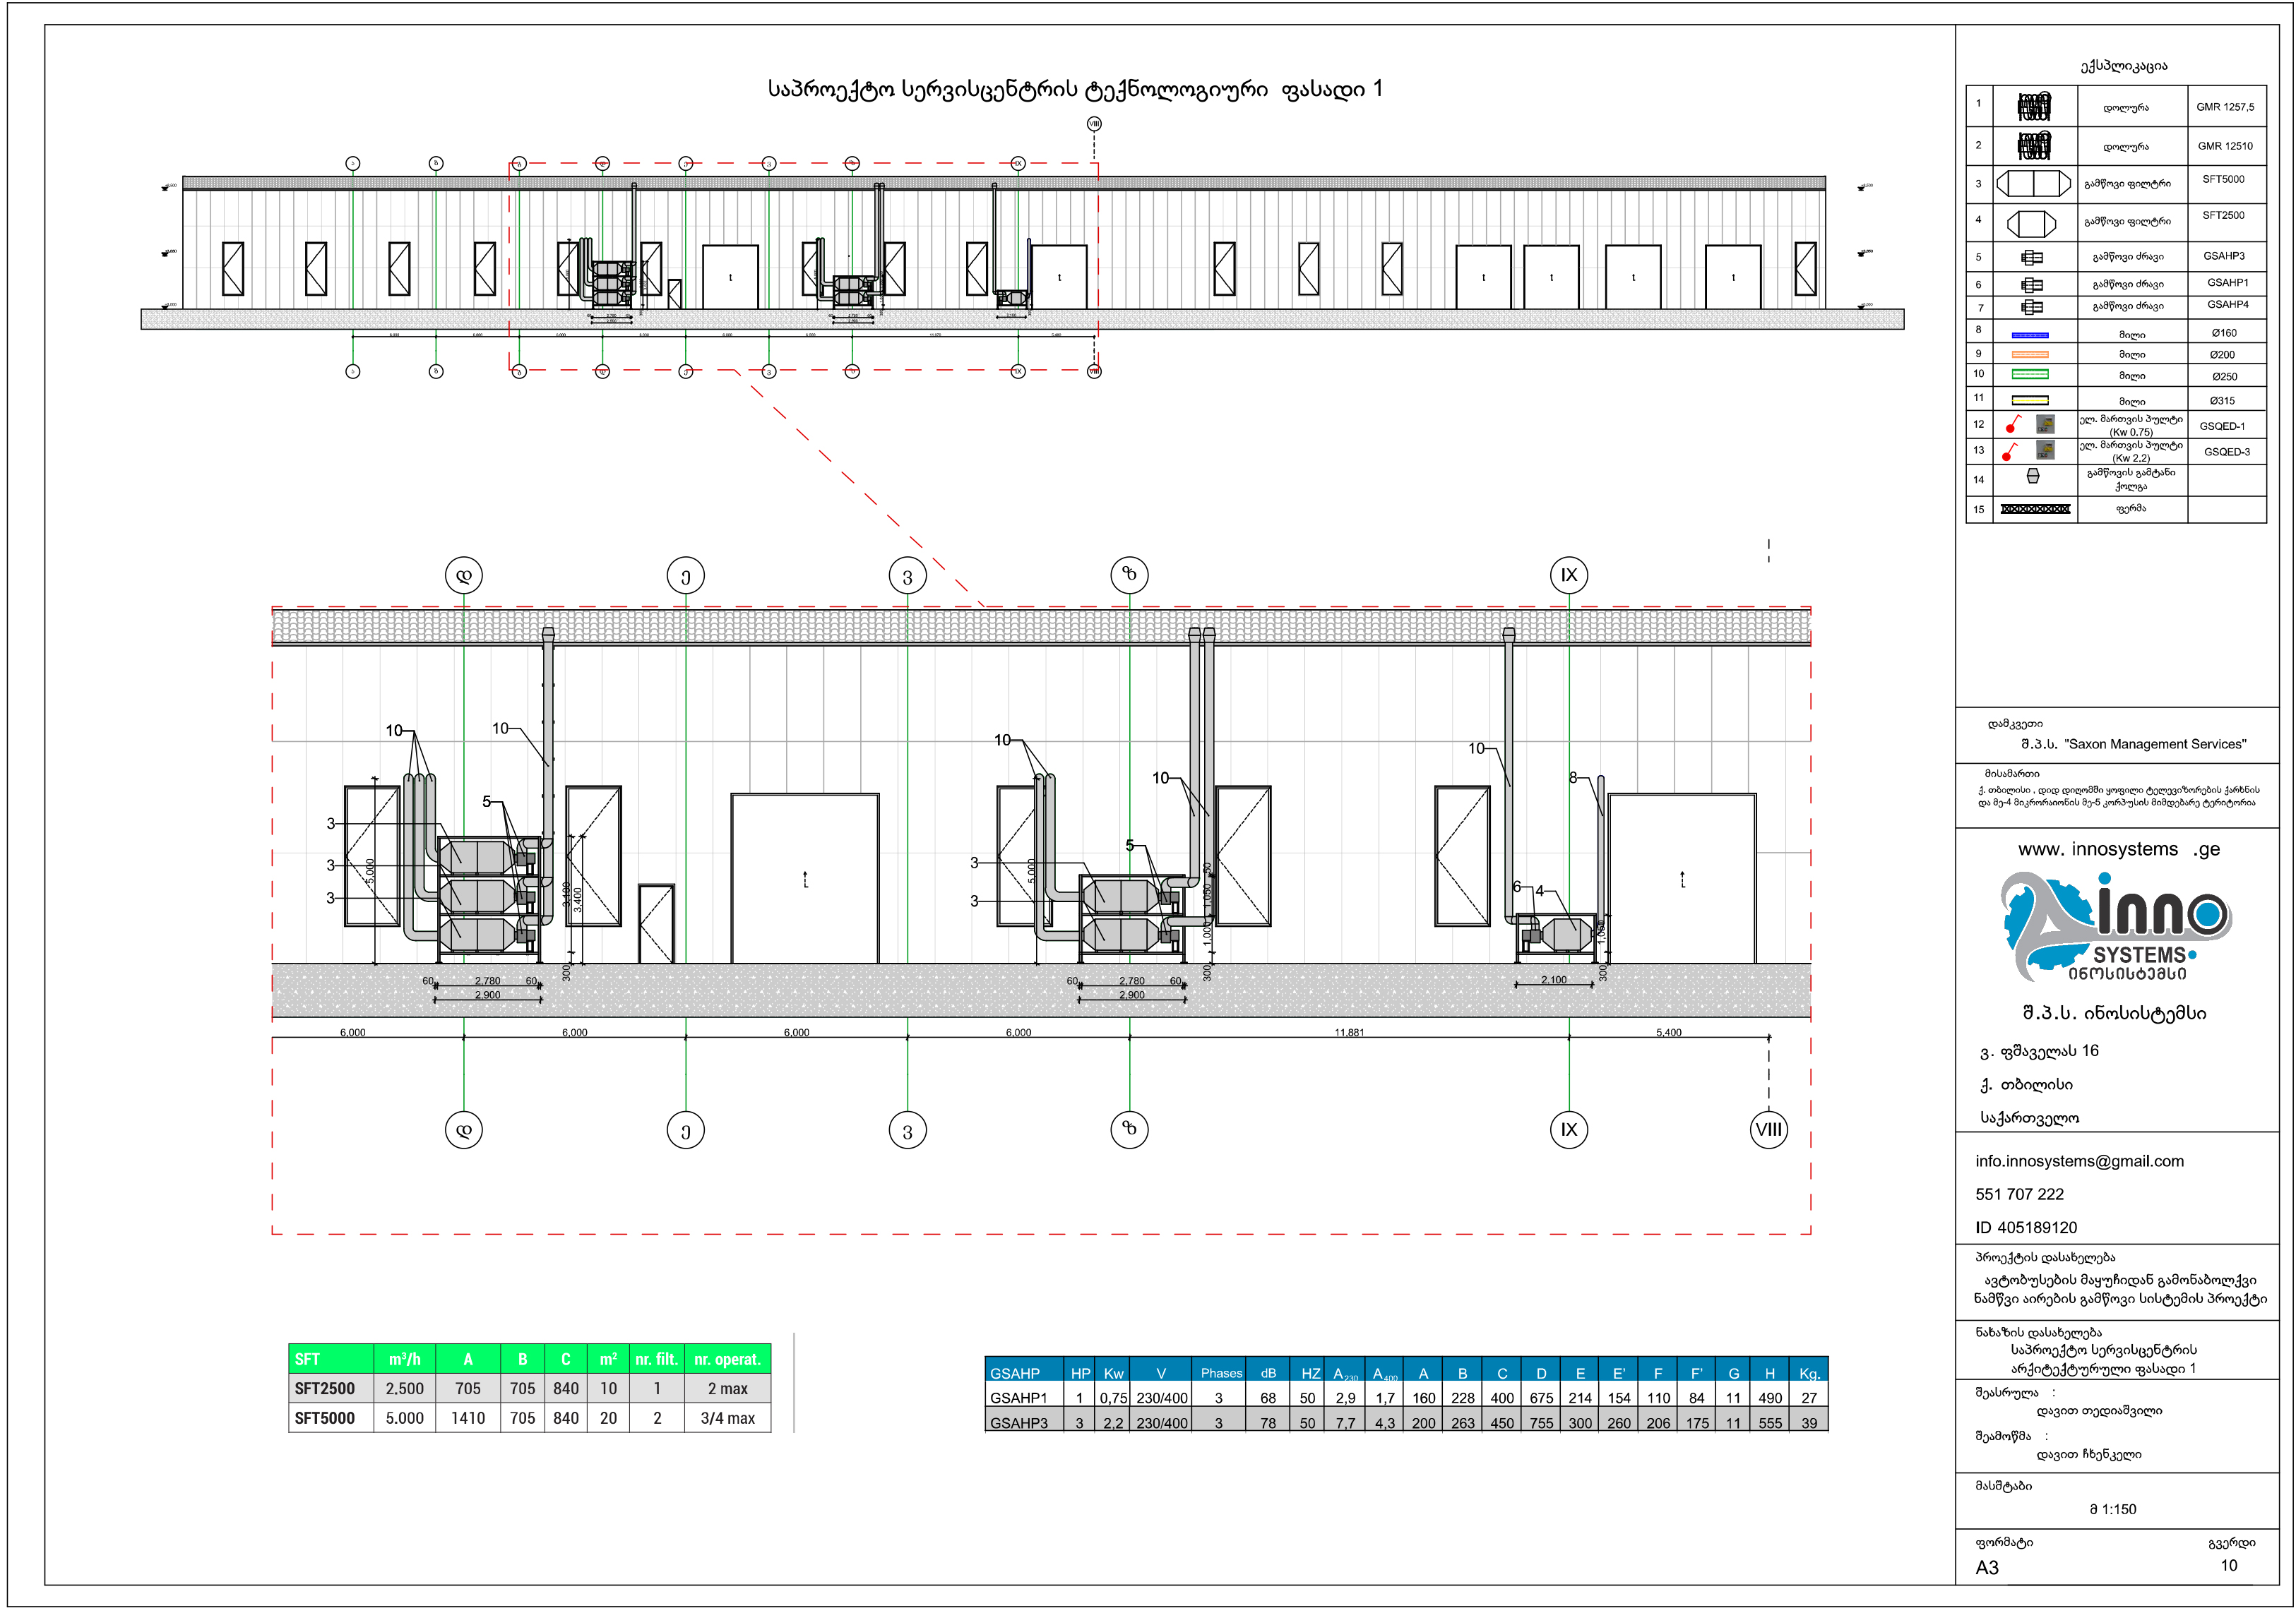Click the 3/4 max cell in SFT table
This screenshot has height=1613, width=2296.
click(728, 1418)
